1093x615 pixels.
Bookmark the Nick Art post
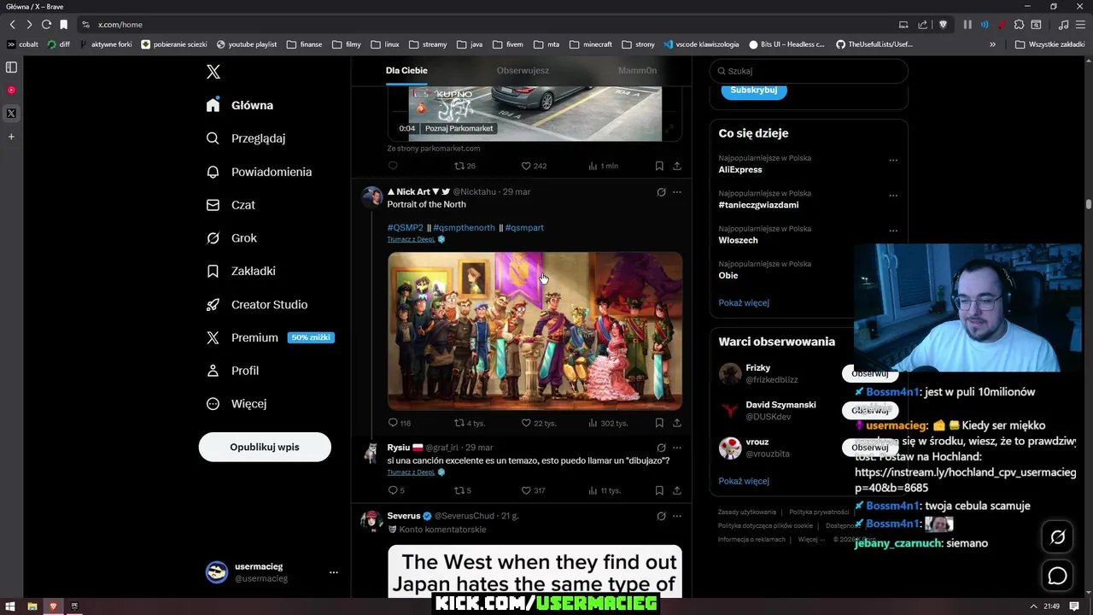(659, 423)
